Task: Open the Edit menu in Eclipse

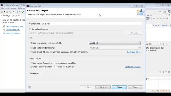Action: pos(7,8)
